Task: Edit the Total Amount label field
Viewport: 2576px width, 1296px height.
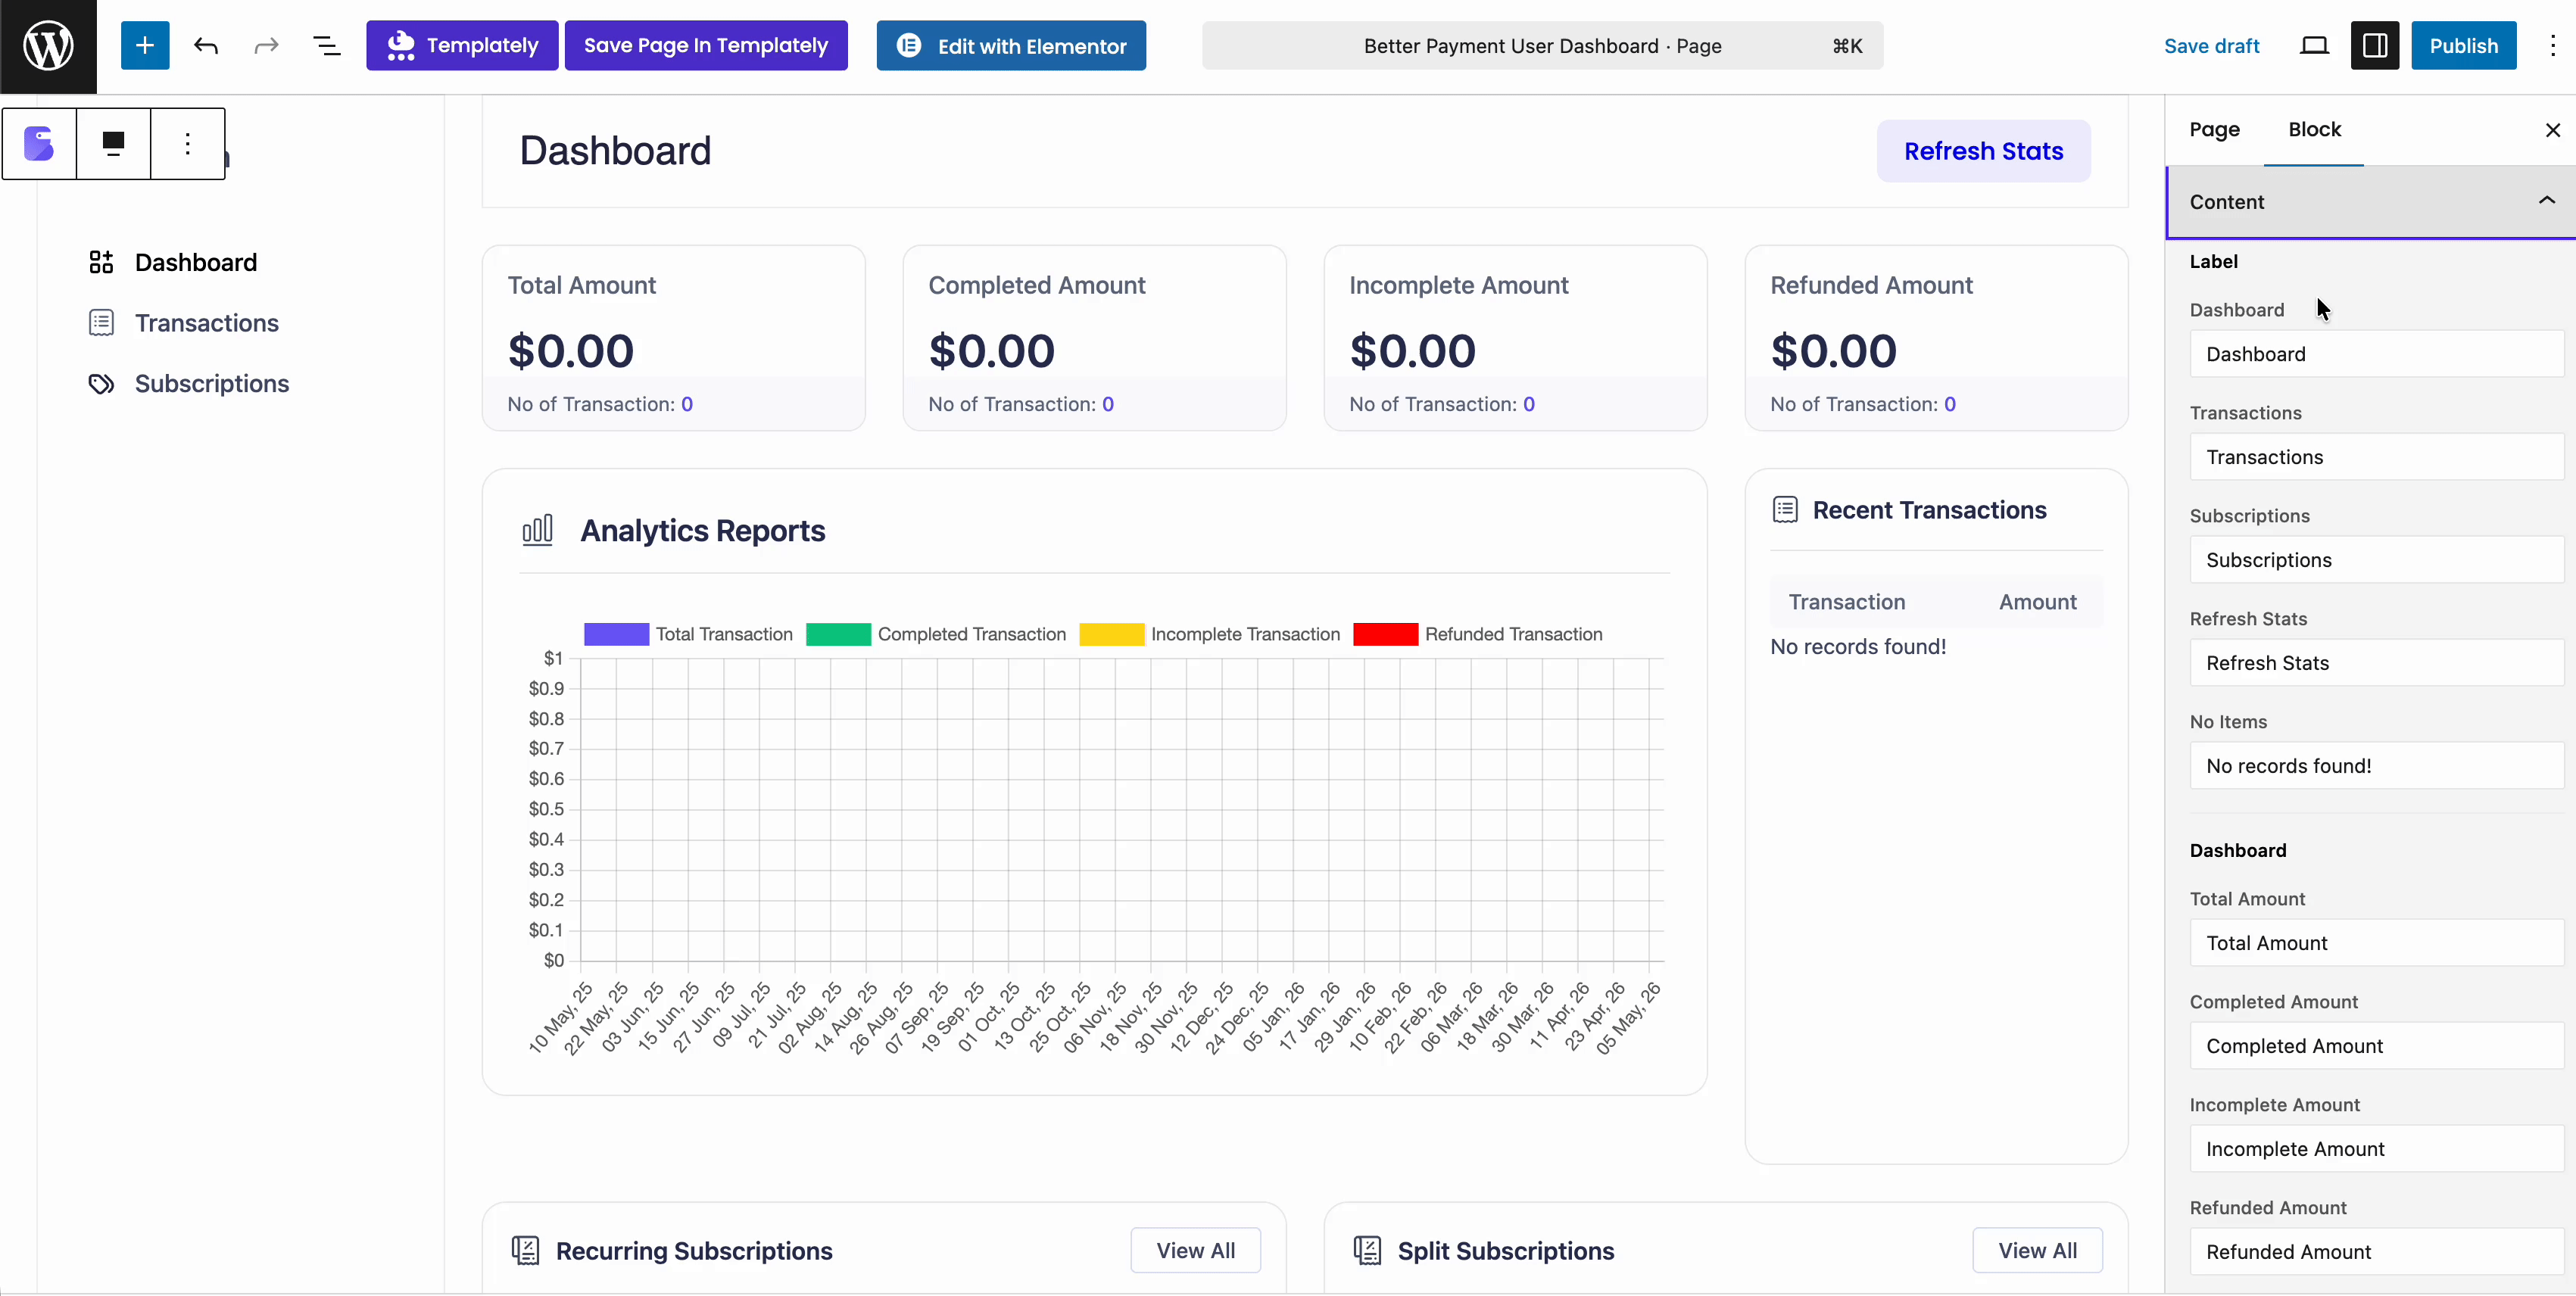Action: 2376,943
